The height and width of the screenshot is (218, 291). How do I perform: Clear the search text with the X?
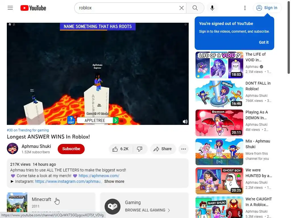click(x=182, y=8)
